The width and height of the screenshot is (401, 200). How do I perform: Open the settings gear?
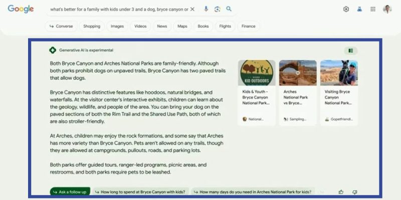(x=346, y=9)
